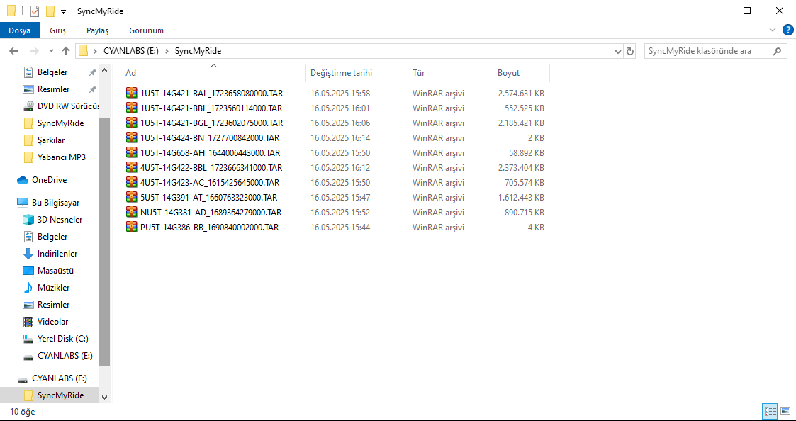The image size is (796, 421).
Task: Select file 4U5T-14G422-BBL_1723666341000.TAR
Action: pyautogui.click(x=211, y=167)
